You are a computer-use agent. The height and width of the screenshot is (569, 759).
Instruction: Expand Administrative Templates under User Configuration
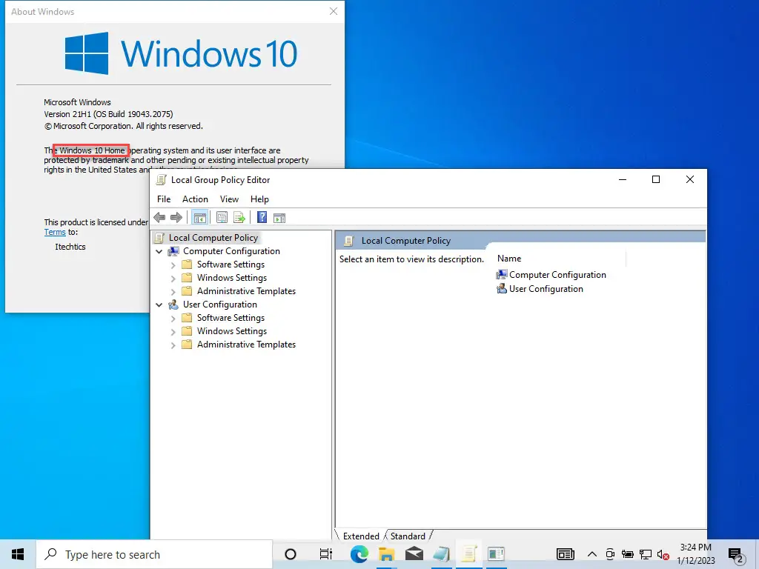(173, 345)
